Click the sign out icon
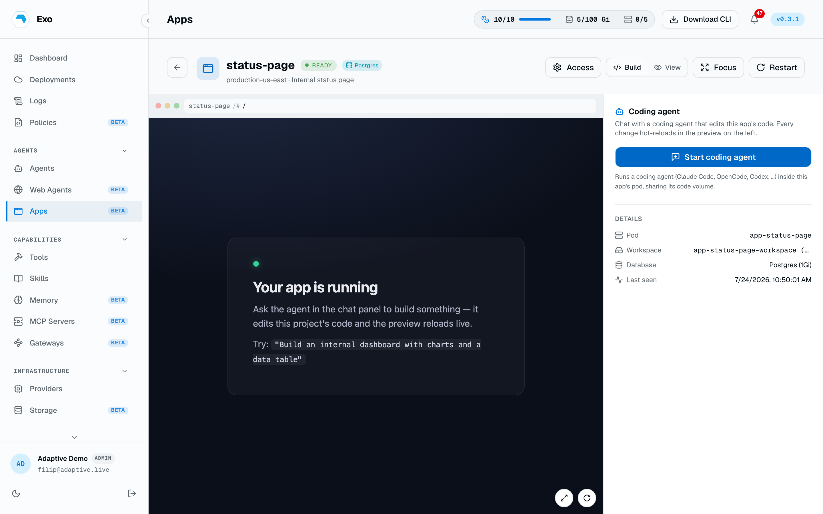This screenshot has height=514, width=823. pyautogui.click(x=132, y=493)
